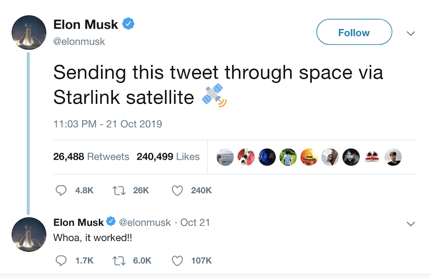Click the first liker's avatar thumbnail
Image resolution: width=430 pixels, height=278 pixels.
click(x=225, y=157)
